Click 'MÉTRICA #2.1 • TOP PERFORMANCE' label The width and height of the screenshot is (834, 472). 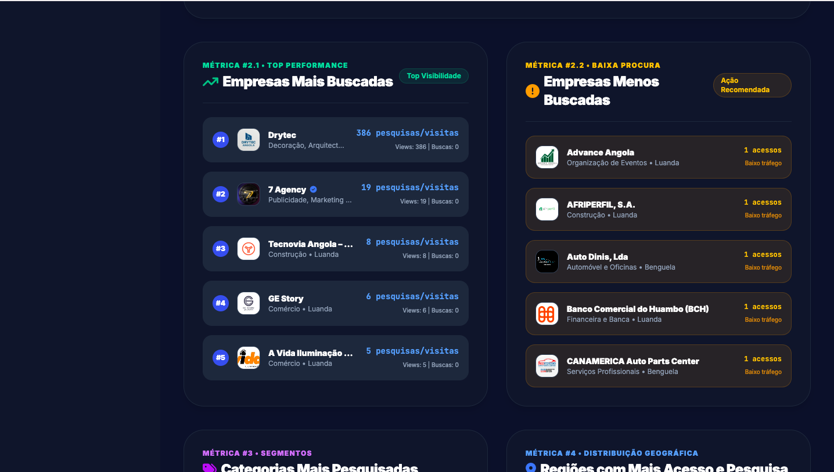(x=275, y=66)
